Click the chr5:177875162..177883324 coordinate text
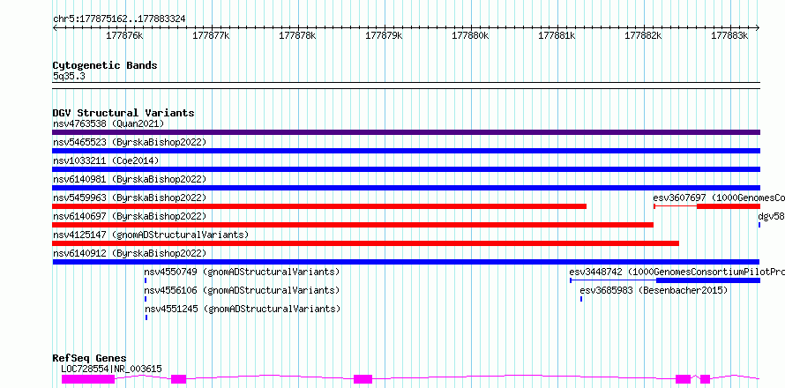 click(x=119, y=19)
